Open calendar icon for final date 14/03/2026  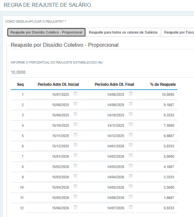(131, 165)
